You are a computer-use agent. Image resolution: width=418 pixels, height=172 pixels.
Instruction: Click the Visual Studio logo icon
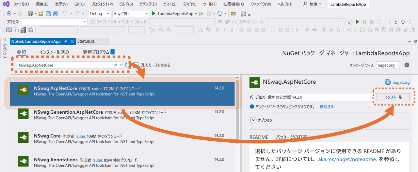click(6, 4)
